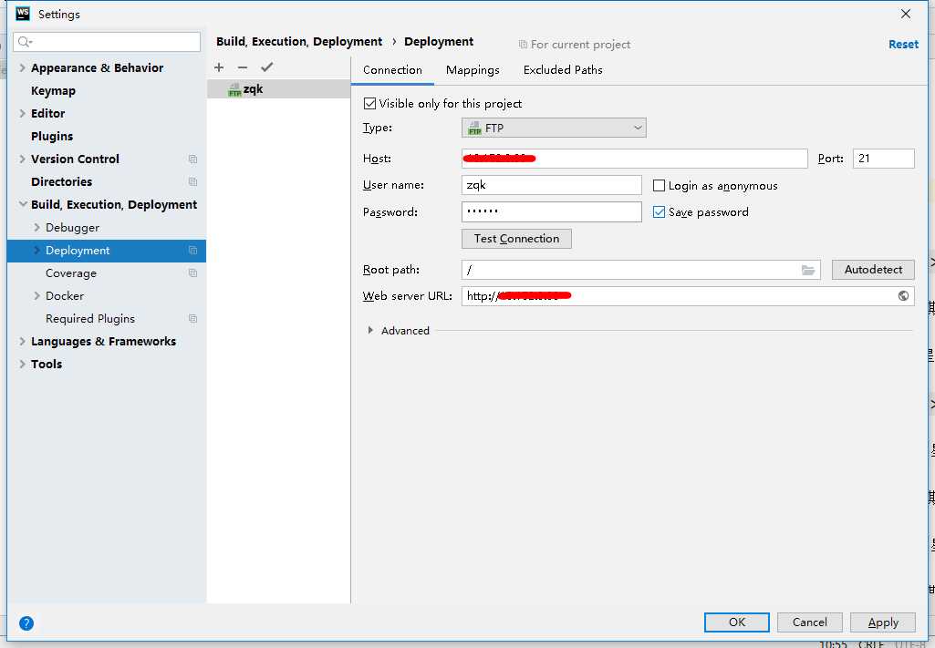Open Keymap settings

coord(53,90)
